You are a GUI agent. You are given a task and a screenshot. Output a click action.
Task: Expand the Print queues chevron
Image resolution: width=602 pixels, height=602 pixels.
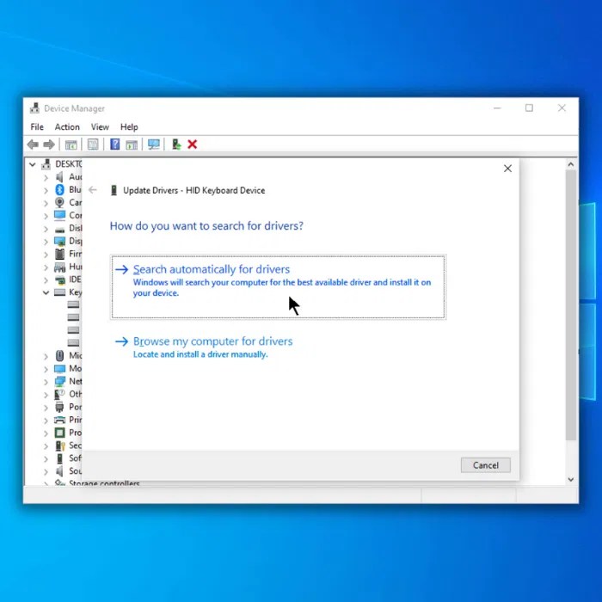(x=46, y=420)
